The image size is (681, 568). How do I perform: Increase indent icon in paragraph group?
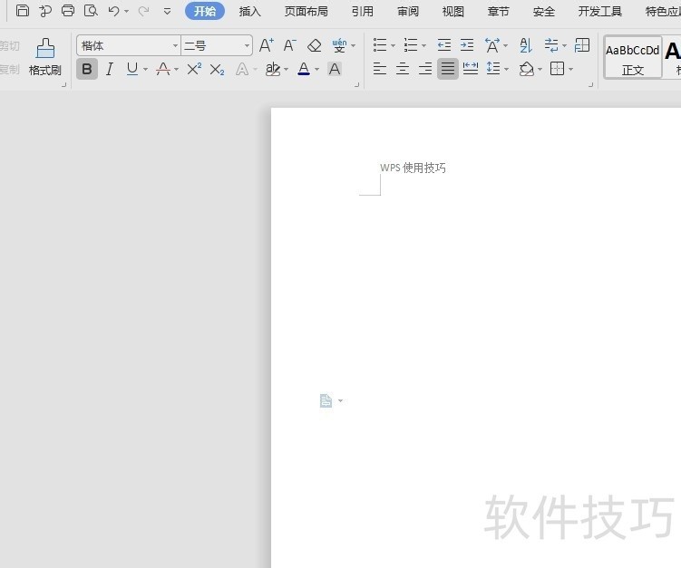point(467,45)
